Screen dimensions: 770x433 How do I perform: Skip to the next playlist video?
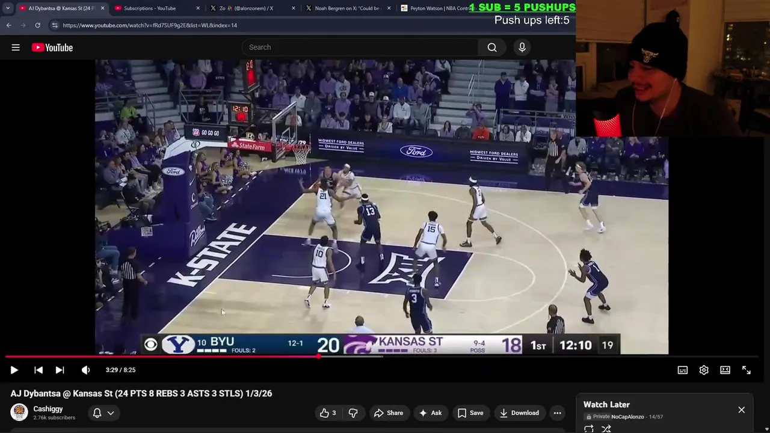(x=60, y=370)
